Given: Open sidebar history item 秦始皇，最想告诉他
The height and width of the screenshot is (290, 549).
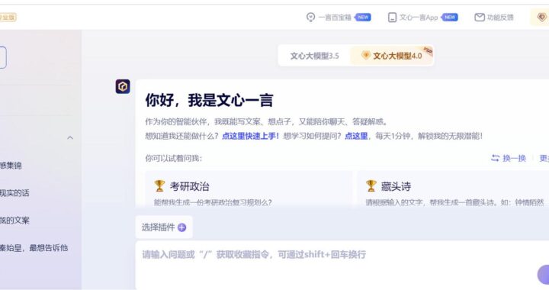Looking at the screenshot, I should point(34,248).
